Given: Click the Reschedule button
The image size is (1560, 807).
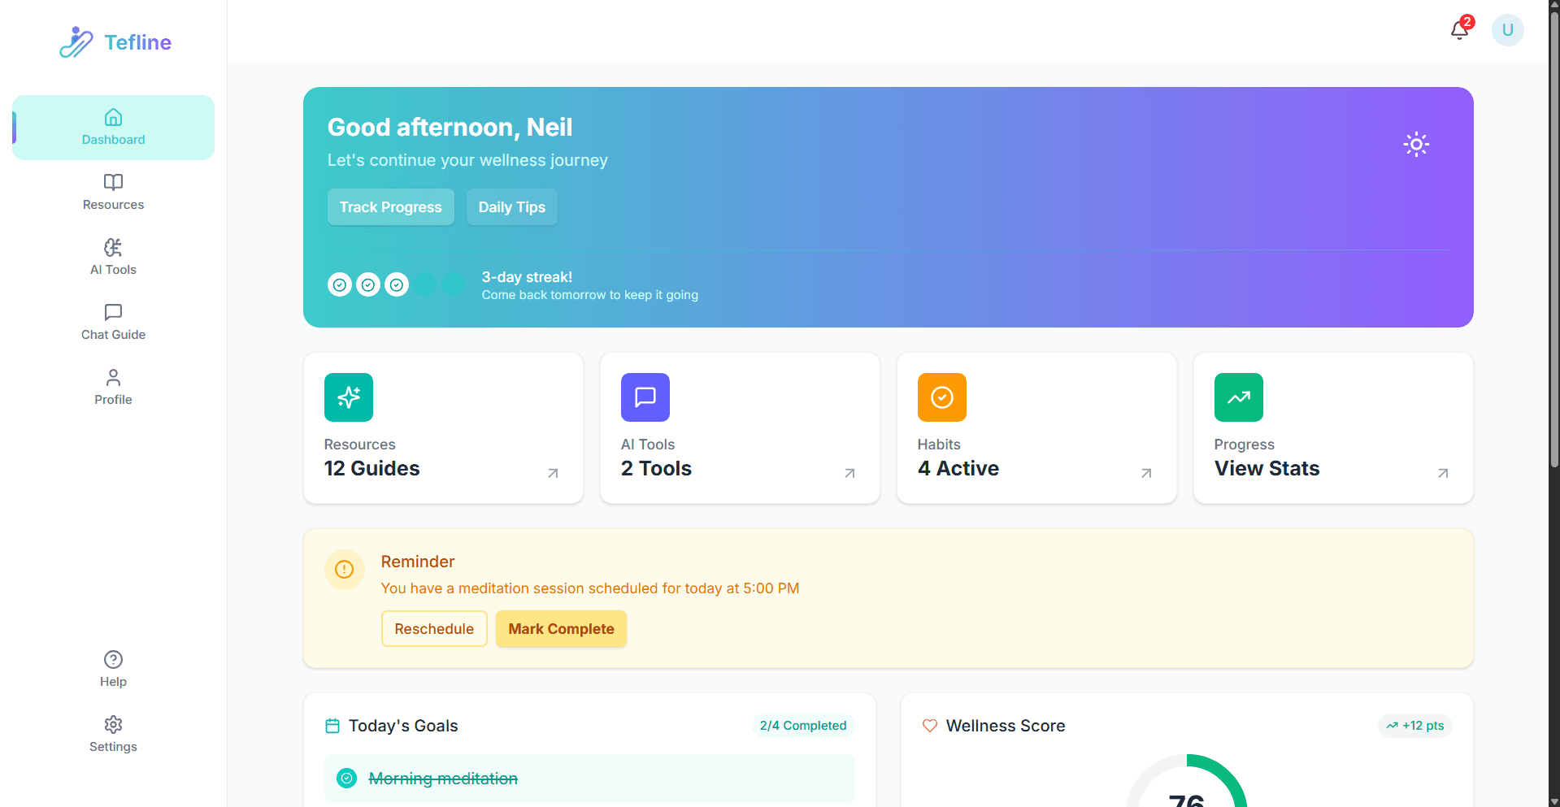Looking at the screenshot, I should (434, 629).
